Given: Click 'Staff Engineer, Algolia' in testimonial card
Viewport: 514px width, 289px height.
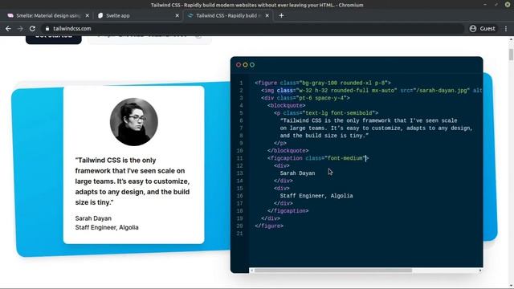Looking at the screenshot, I should [x=107, y=227].
